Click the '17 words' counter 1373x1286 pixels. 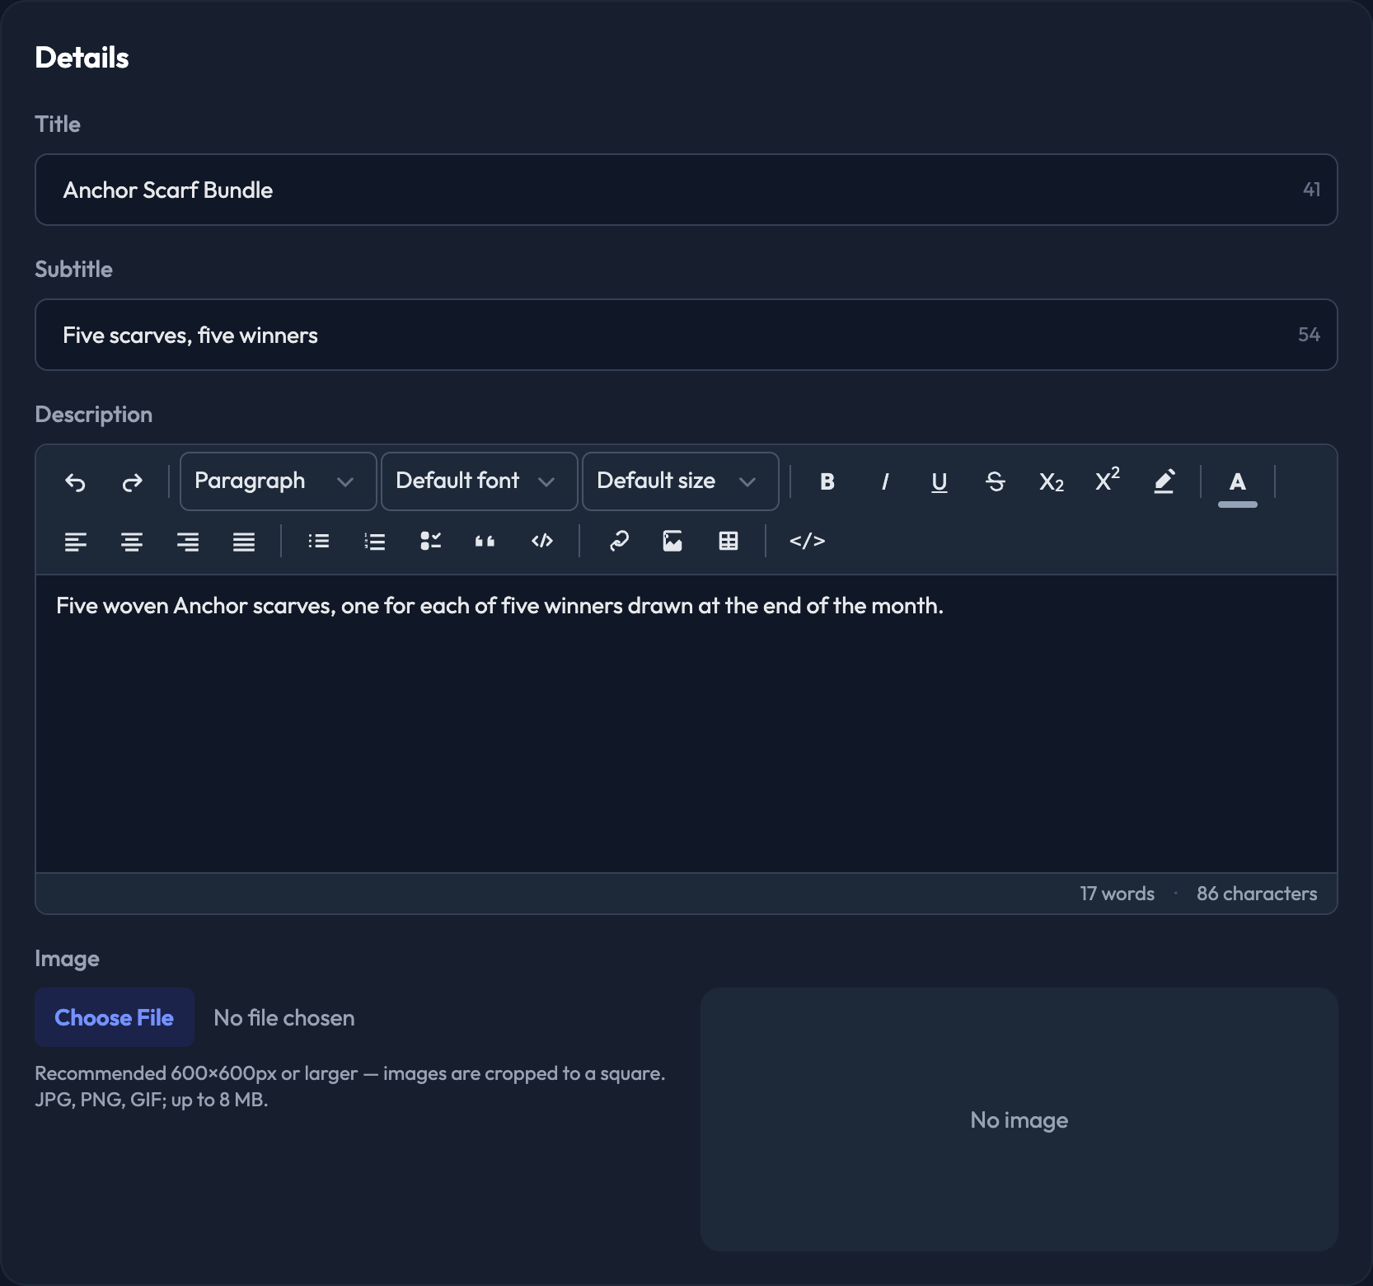(x=1117, y=894)
